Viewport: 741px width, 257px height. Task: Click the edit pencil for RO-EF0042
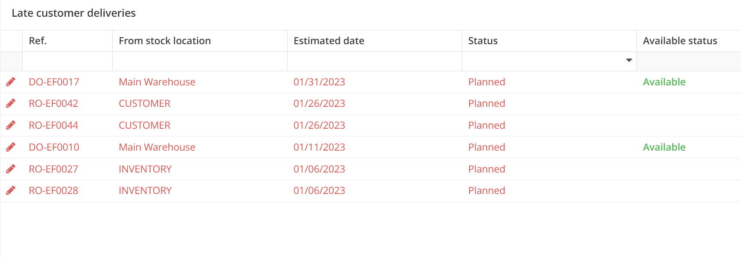point(11,103)
